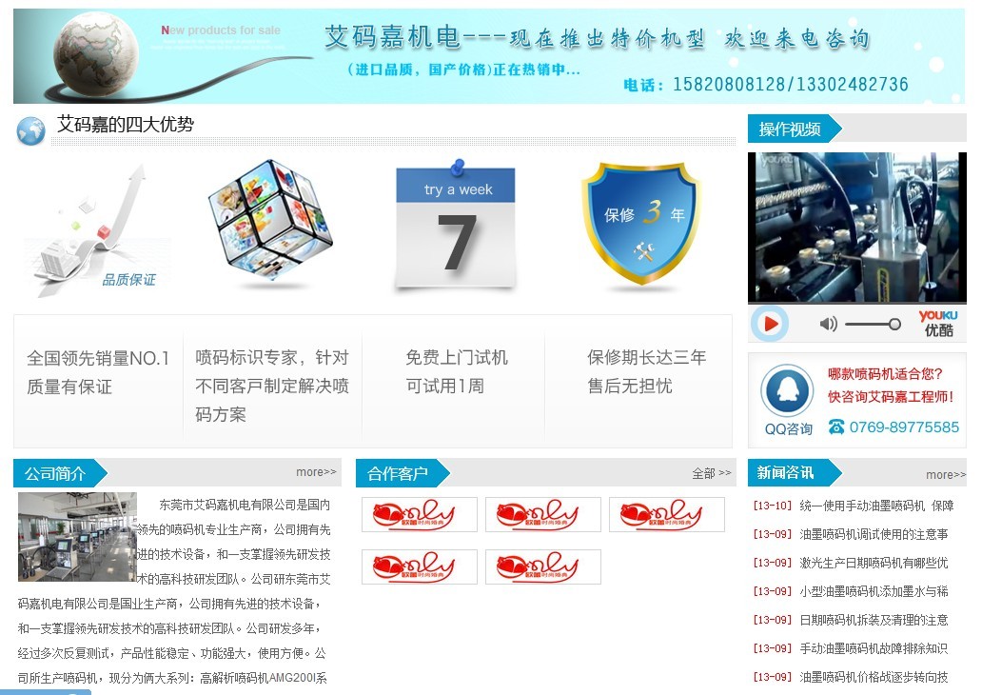Click the [13-10] news date
Image resolution: width=982 pixels, height=695 pixels.
click(773, 506)
